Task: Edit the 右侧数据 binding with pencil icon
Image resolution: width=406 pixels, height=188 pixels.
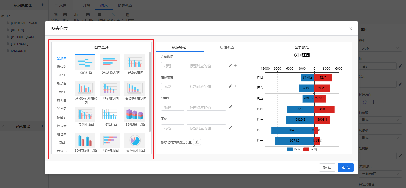Action: coord(230,86)
